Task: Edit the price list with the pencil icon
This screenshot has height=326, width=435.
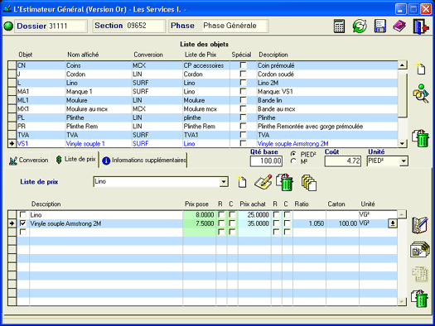Action: (x=263, y=182)
